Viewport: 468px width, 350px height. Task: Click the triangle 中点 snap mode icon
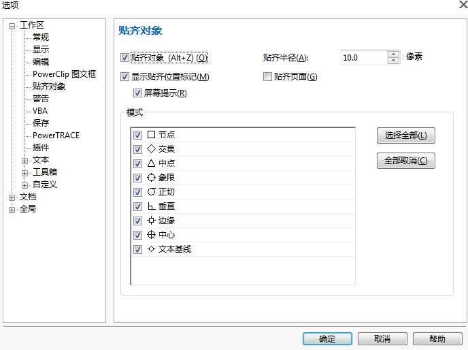(x=151, y=163)
